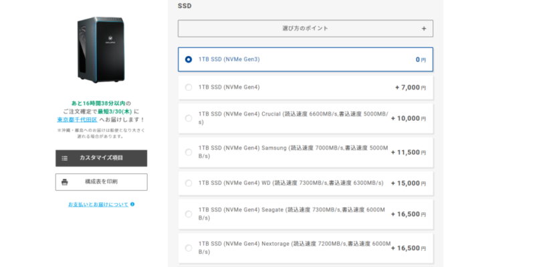Follow the お支払いとお届けについて link
Image resolution: width=535 pixels, height=267 pixels.
[98, 204]
